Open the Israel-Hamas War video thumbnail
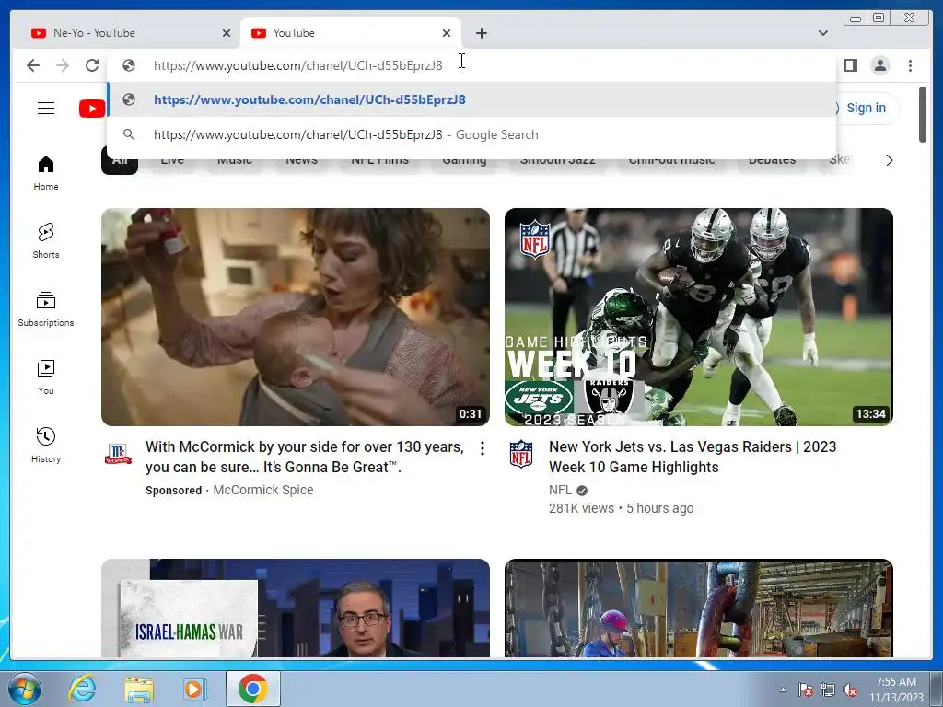 (296, 608)
